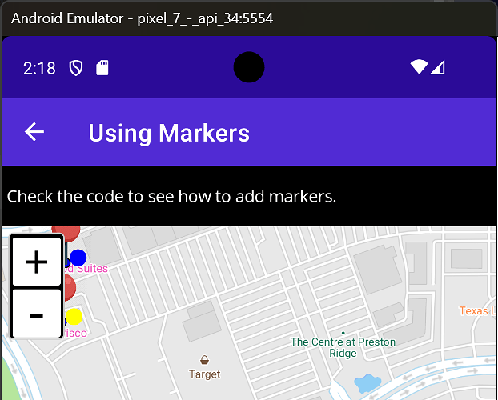Click the Using Markers page title
This screenshot has width=498, height=400.
pyautogui.click(x=169, y=133)
